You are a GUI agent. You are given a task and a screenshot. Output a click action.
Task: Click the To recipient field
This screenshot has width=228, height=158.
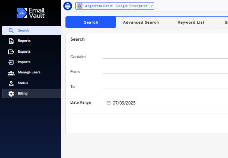tap(165, 86)
